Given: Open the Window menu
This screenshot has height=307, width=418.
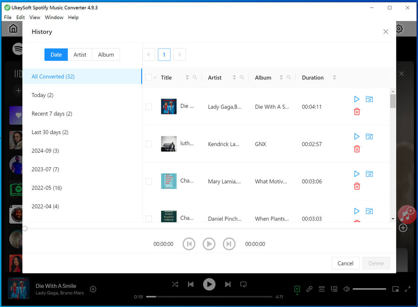Looking at the screenshot, I should [54, 17].
